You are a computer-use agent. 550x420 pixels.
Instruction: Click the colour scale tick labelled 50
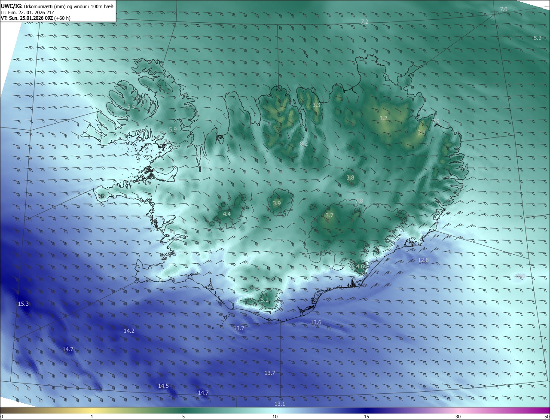click(x=547, y=417)
